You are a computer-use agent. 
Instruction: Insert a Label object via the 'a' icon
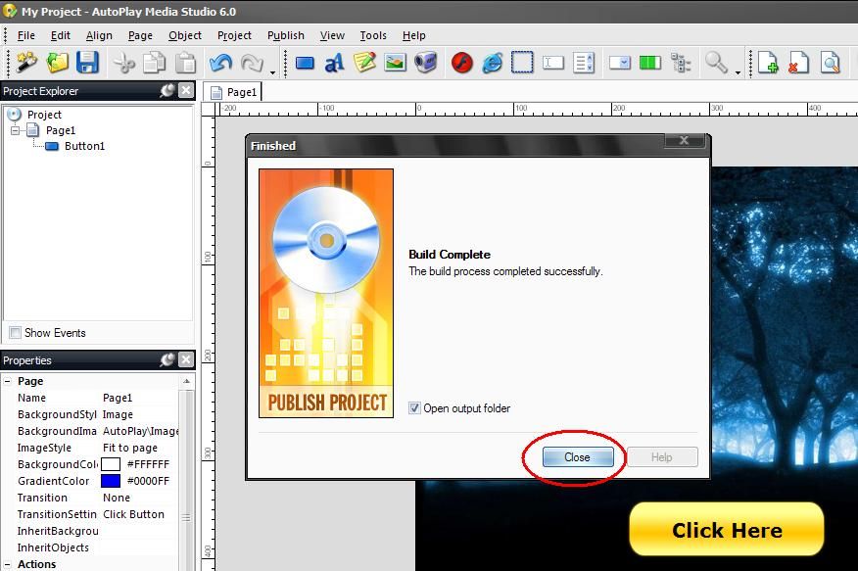tap(334, 63)
